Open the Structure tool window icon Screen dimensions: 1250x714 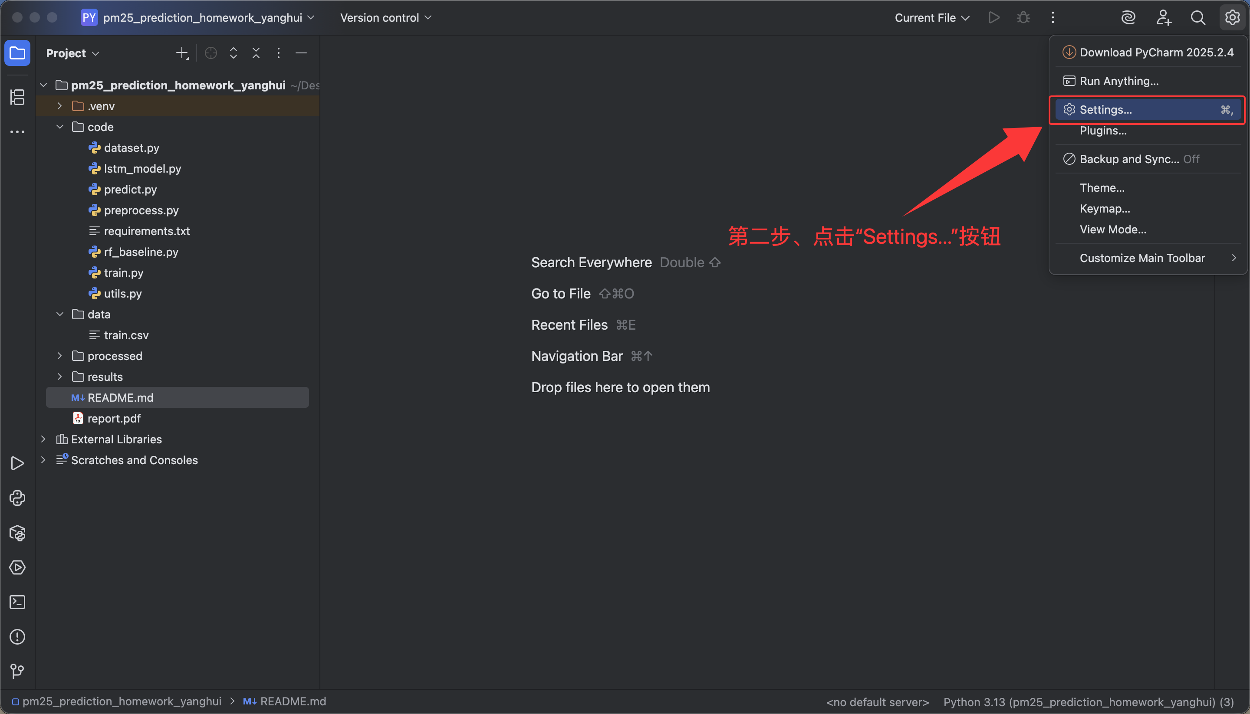click(x=17, y=97)
